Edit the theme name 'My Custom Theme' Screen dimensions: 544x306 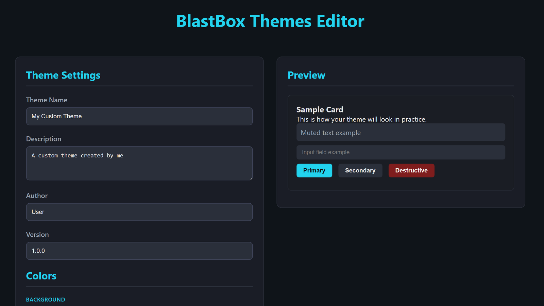pyautogui.click(x=56, y=116)
